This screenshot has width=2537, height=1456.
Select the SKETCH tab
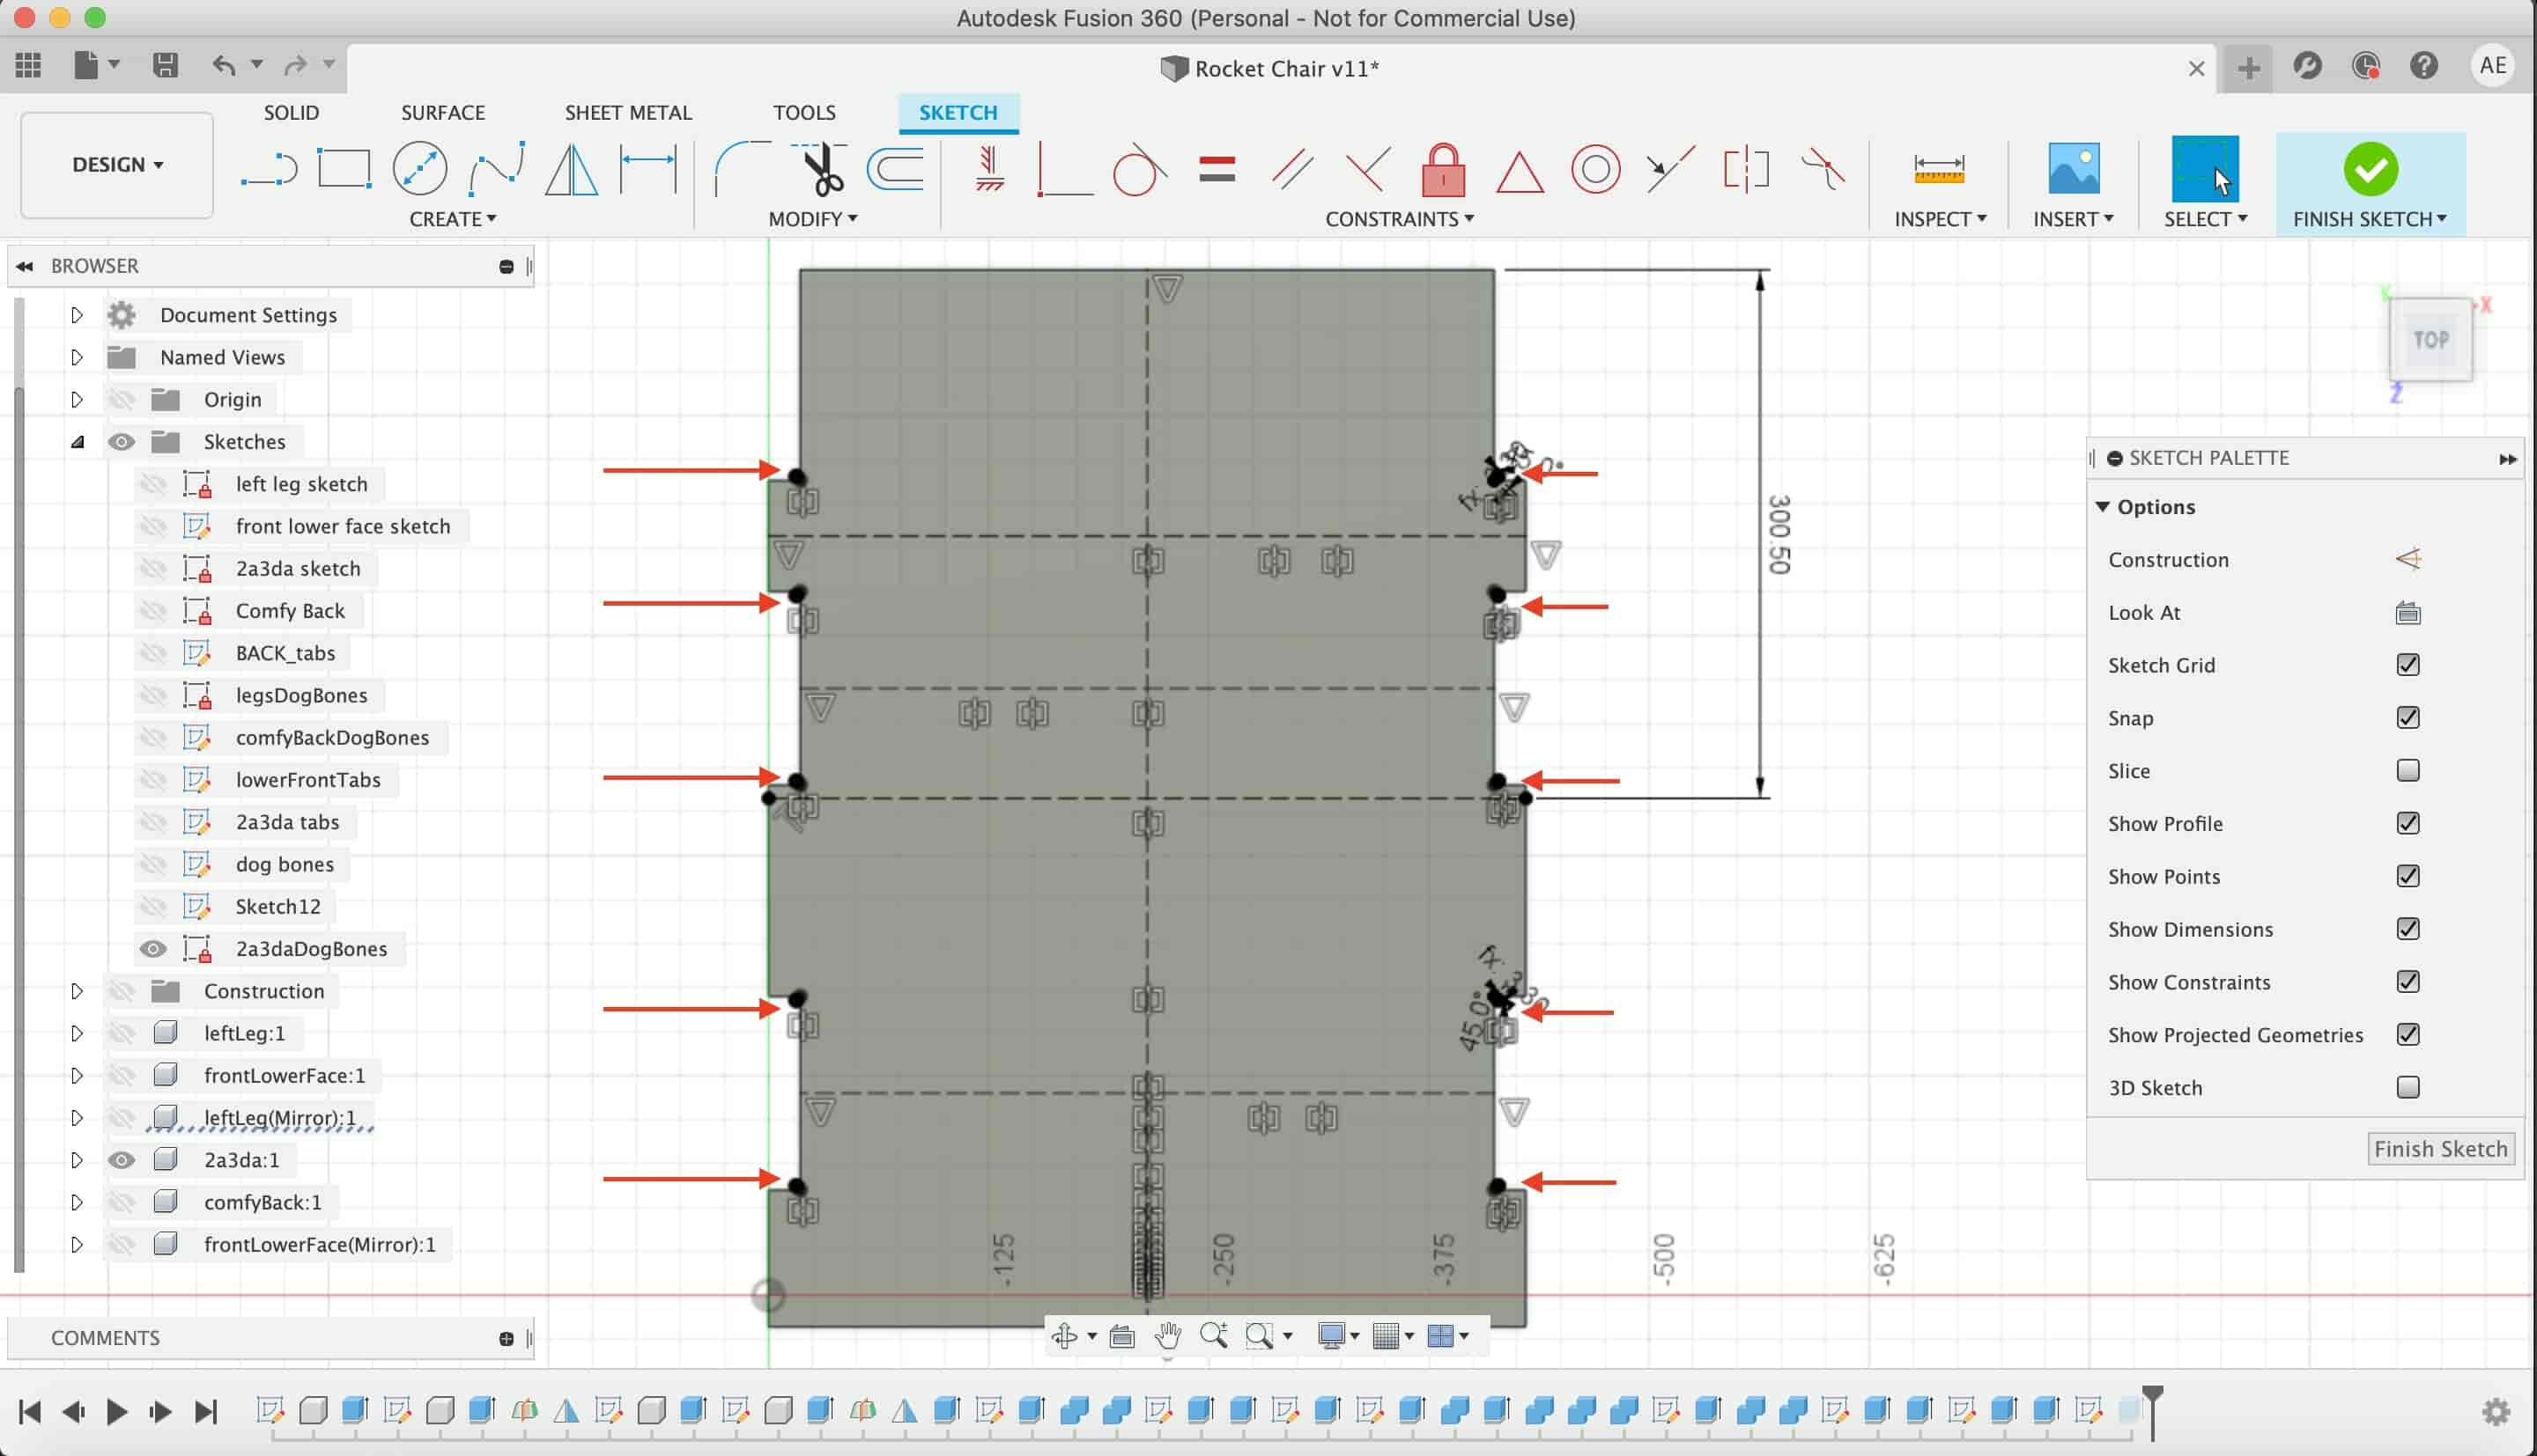[x=958, y=113]
